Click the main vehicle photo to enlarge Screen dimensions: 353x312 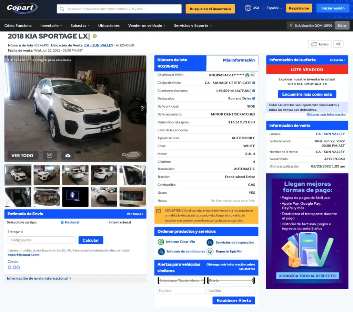click(x=75, y=109)
